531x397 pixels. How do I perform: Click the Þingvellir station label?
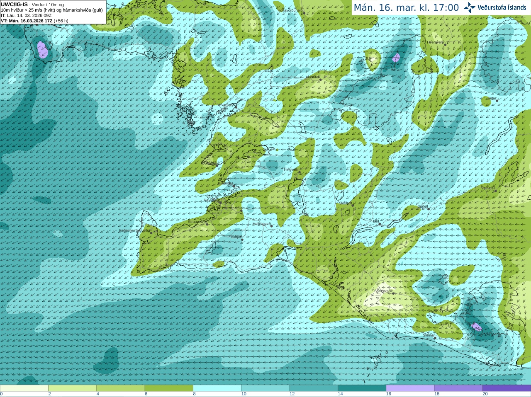click(291, 169)
